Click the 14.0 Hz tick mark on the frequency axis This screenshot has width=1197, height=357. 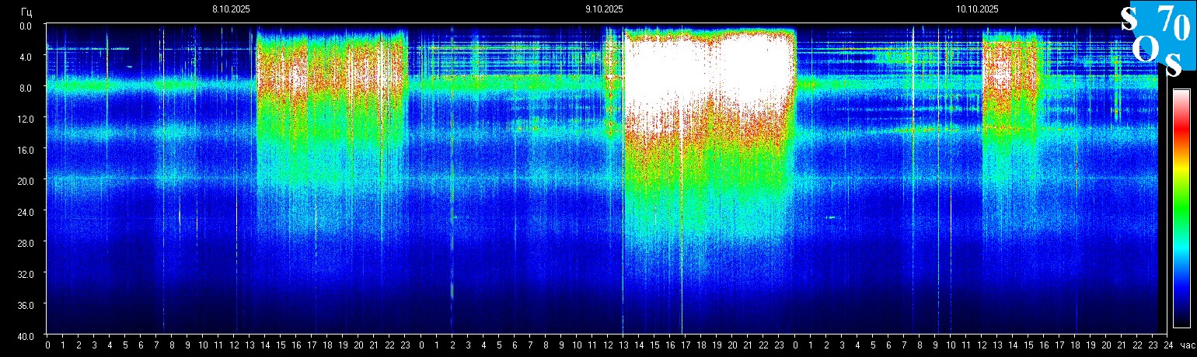click(44, 133)
